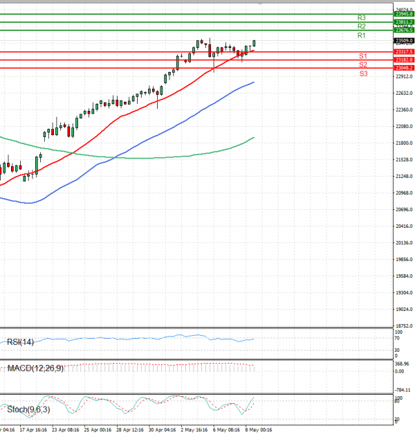
Task: Click the R1 resistance label
Action: [361, 35]
